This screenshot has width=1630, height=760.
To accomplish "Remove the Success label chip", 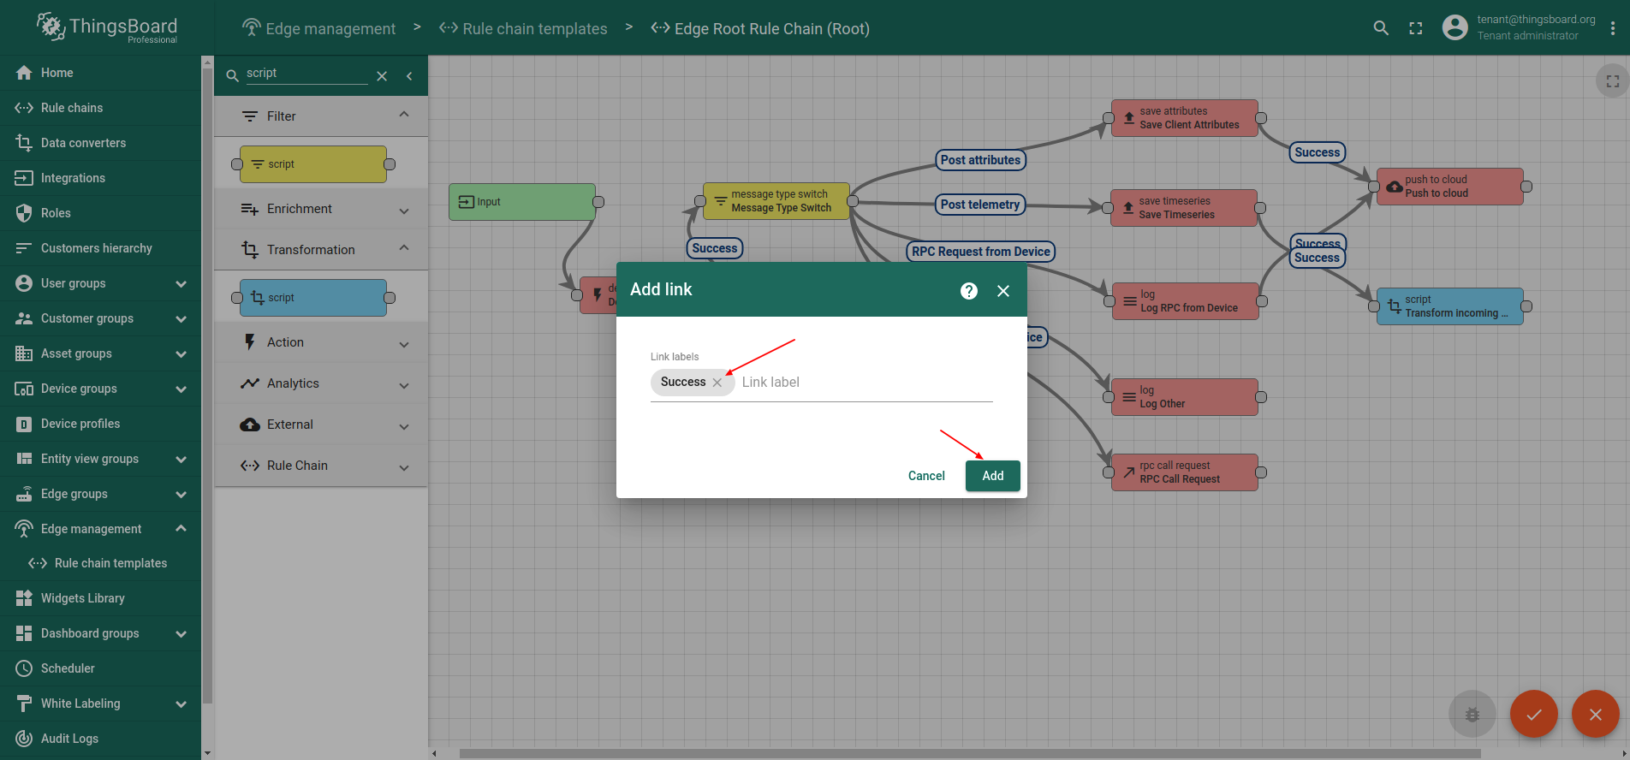I will (717, 383).
